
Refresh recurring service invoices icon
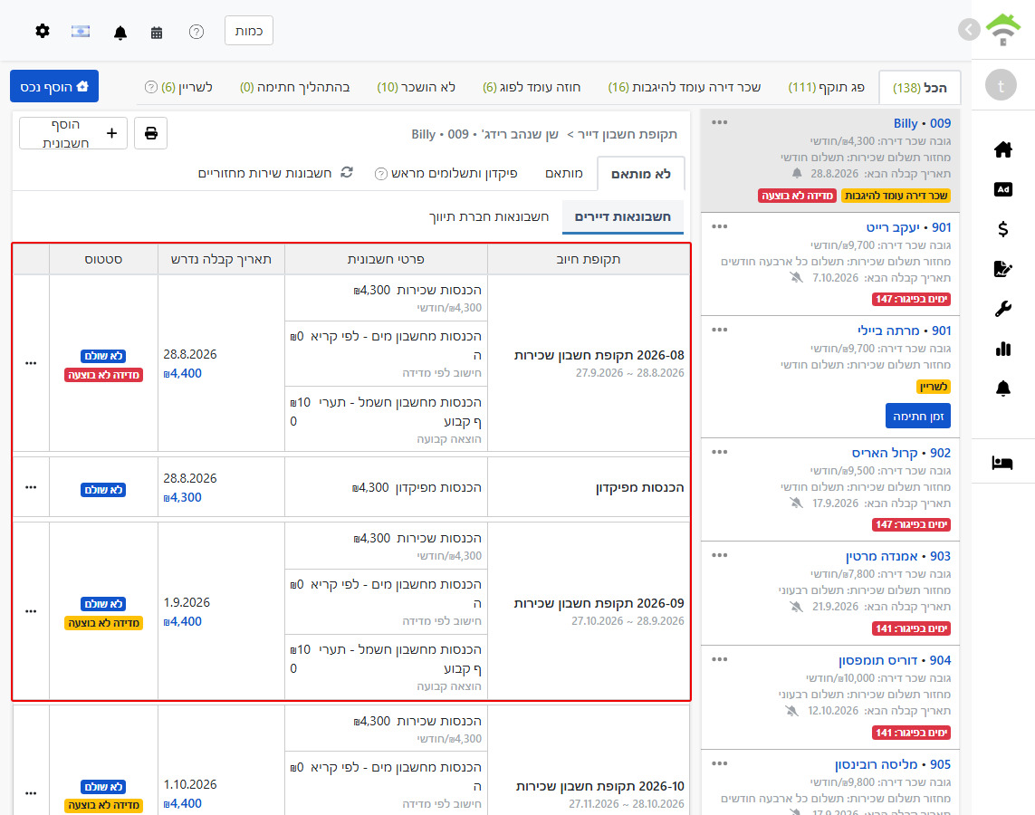[347, 172]
